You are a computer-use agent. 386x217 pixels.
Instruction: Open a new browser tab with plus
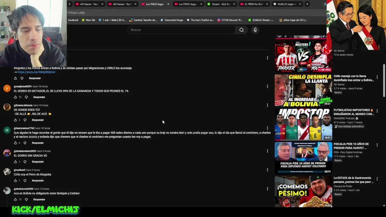(307, 4)
